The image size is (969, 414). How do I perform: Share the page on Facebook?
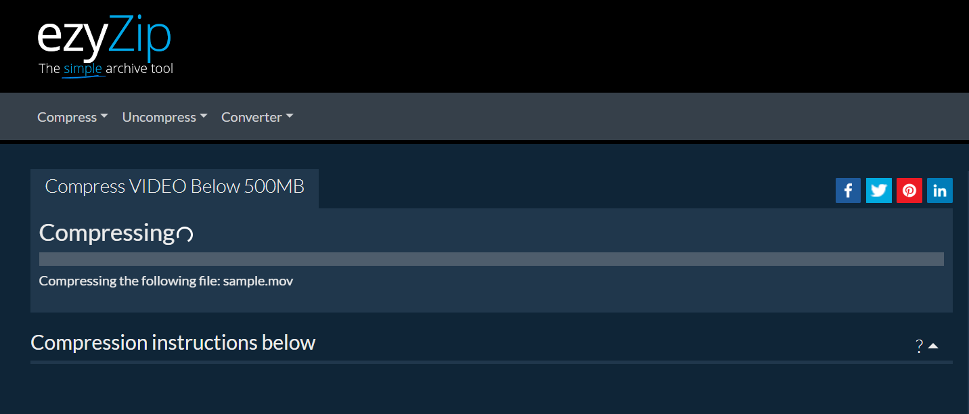tap(848, 191)
